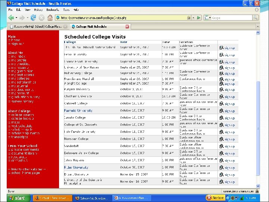Screen dimensions: 269x202
Task: Click the Stop loading icon
Action: [41, 18]
